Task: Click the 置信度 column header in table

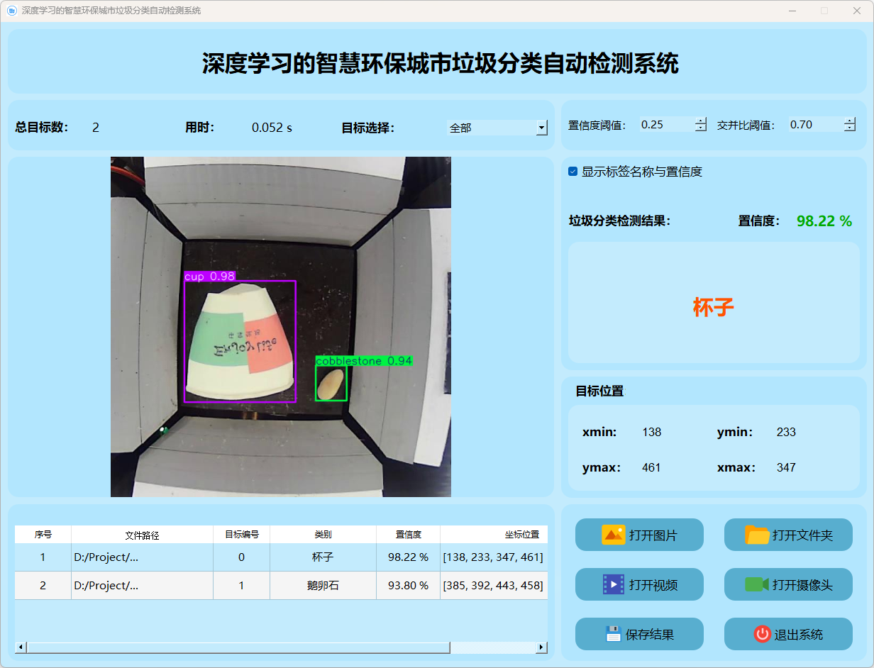Action: point(409,535)
